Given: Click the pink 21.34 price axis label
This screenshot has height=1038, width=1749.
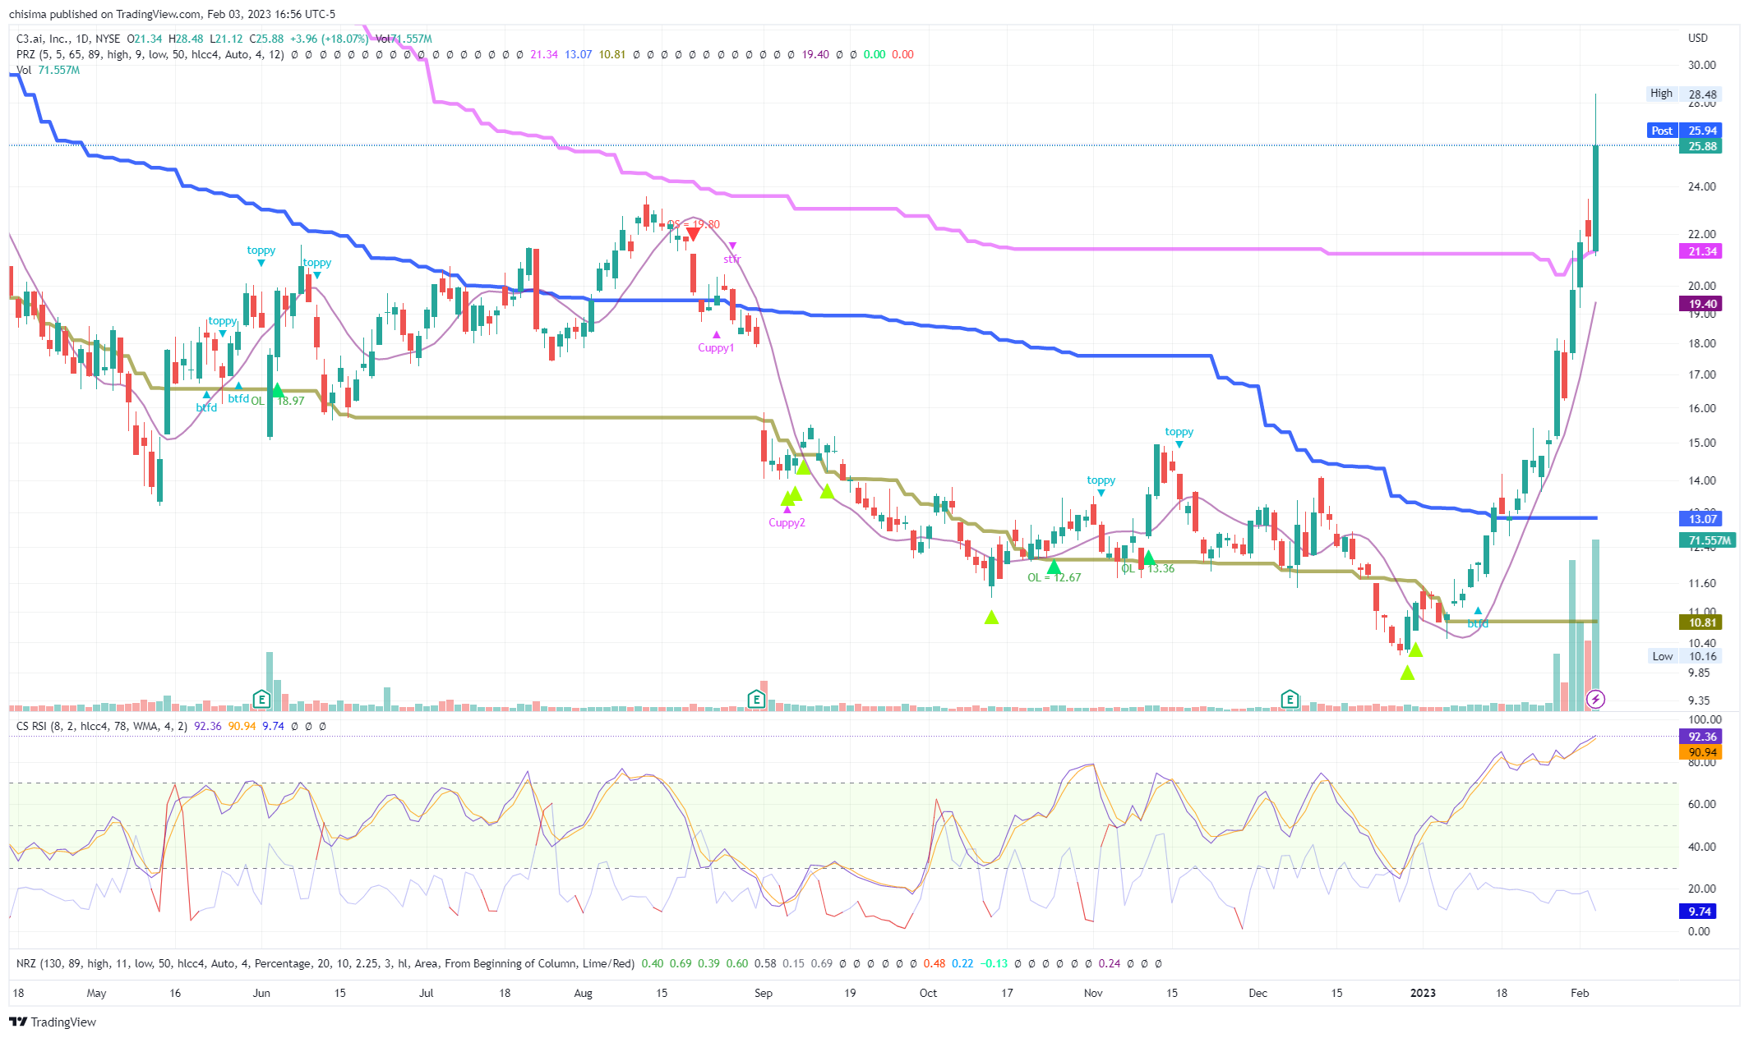Looking at the screenshot, I should (1702, 251).
